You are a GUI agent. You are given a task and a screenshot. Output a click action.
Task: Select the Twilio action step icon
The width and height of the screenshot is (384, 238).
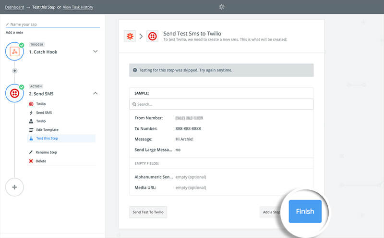[14, 93]
